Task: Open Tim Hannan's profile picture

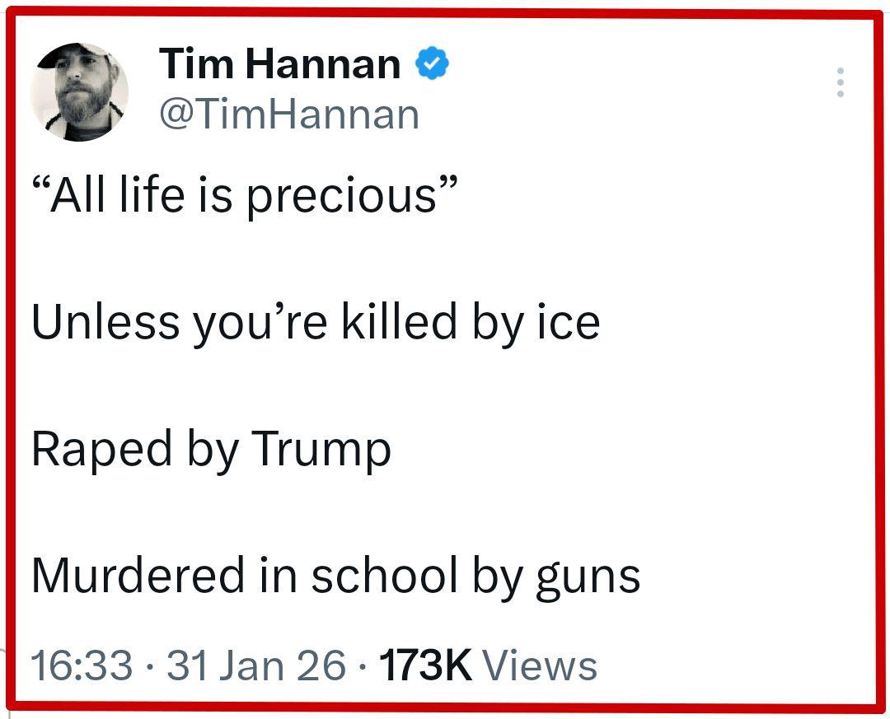Action: (79, 91)
